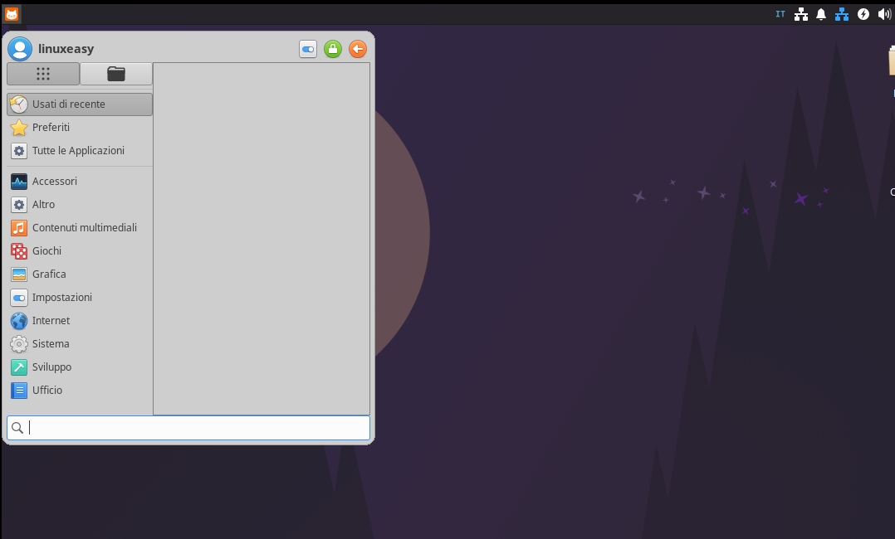This screenshot has width=895, height=539.
Task: Open the Giochi category
Action: [x=80, y=251]
